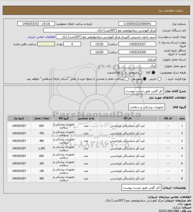The image size is (193, 212).
Task: Click quantity 600 in row 1
Action: (42, 126)
